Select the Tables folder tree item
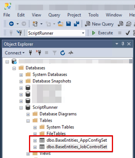Viewport: 135px width, 158px height. tap(46, 120)
